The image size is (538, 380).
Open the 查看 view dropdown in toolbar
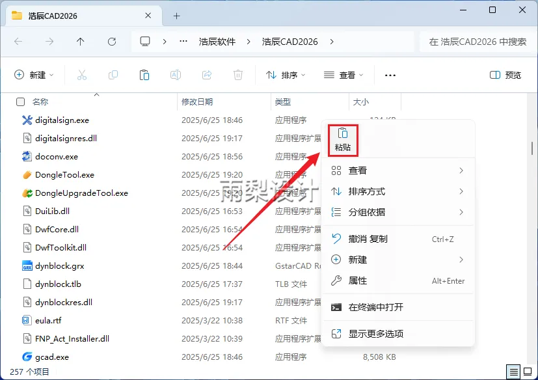pyautogui.click(x=343, y=75)
